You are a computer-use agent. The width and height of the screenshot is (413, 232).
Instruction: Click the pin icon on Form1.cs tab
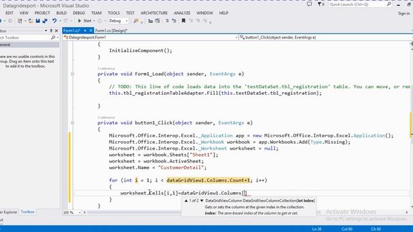point(85,30)
